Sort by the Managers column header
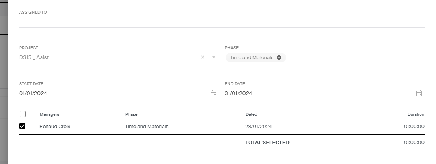 [x=49, y=114]
